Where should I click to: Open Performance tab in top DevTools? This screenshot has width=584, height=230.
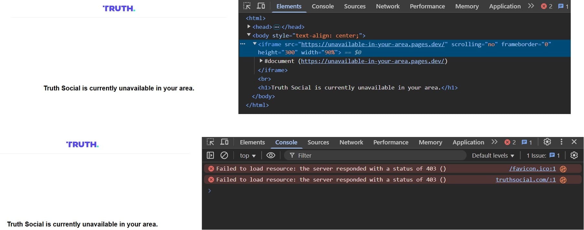pyautogui.click(x=427, y=6)
